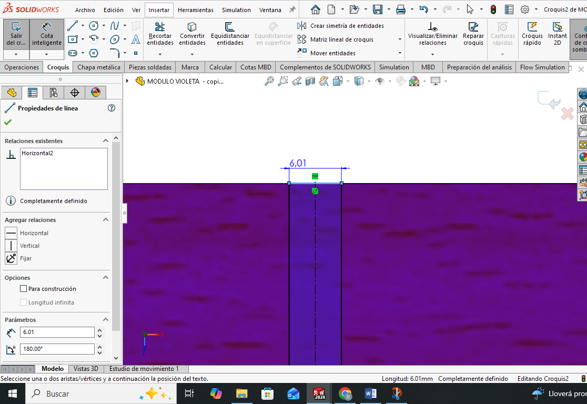Viewport: 587px width, 404px height.
Task: Open Matriz lineal de croquis dropdown arrow
Action: [400, 39]
